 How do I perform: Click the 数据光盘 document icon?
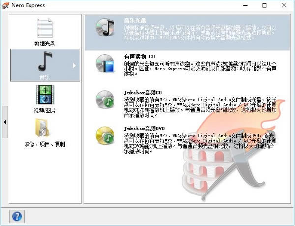[x=45, y=28]
